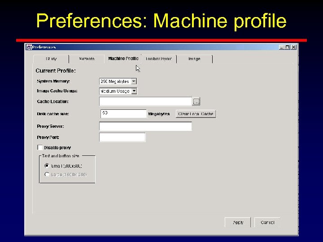
Task: Switch to the Study tab
Action: point(51,59)
